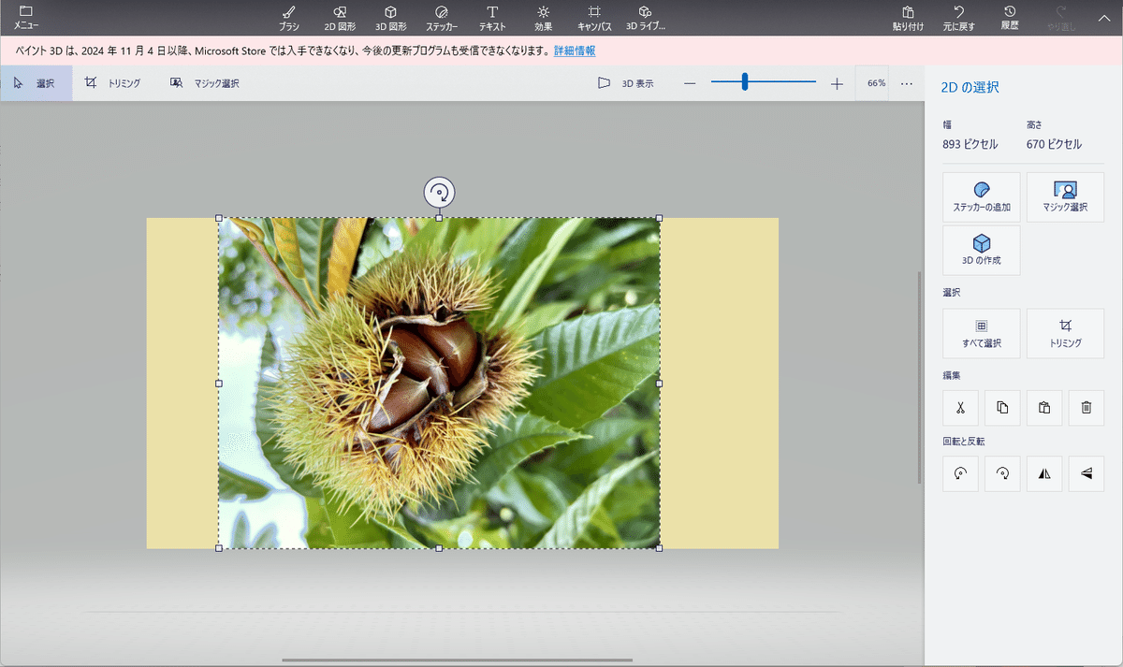Open the more options ellipsis menu
Image resolution: width=1123 pixels, height=667 pixels.
pyautogui.click(x=906, y=83)
